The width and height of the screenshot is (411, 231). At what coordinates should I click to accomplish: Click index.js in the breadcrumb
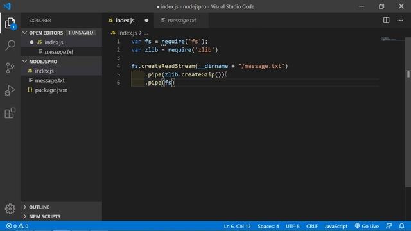click(127, 33)
